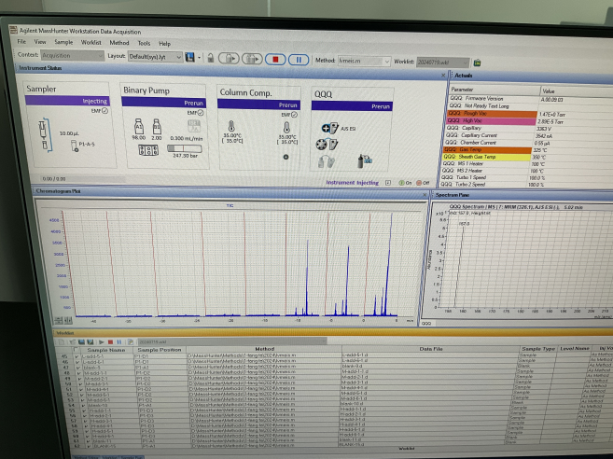
Task: Expand the Layout dropdown Default(sys).lyt
Action: click(155, 57)
